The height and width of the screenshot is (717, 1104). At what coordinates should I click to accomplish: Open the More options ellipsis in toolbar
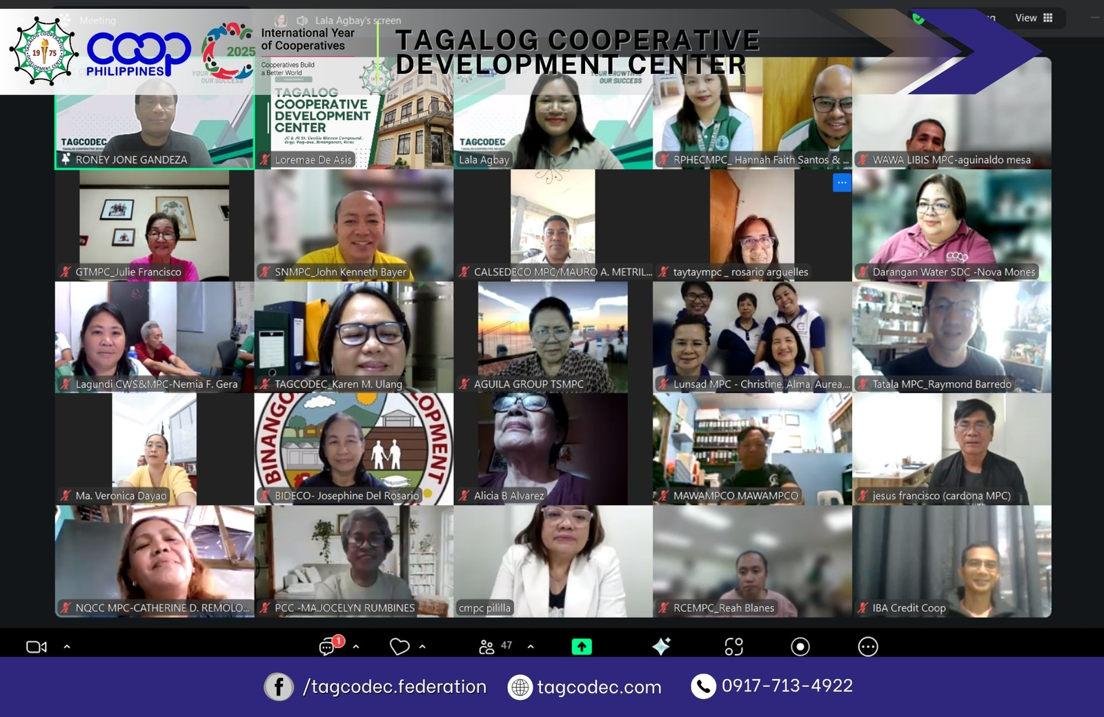867,646
